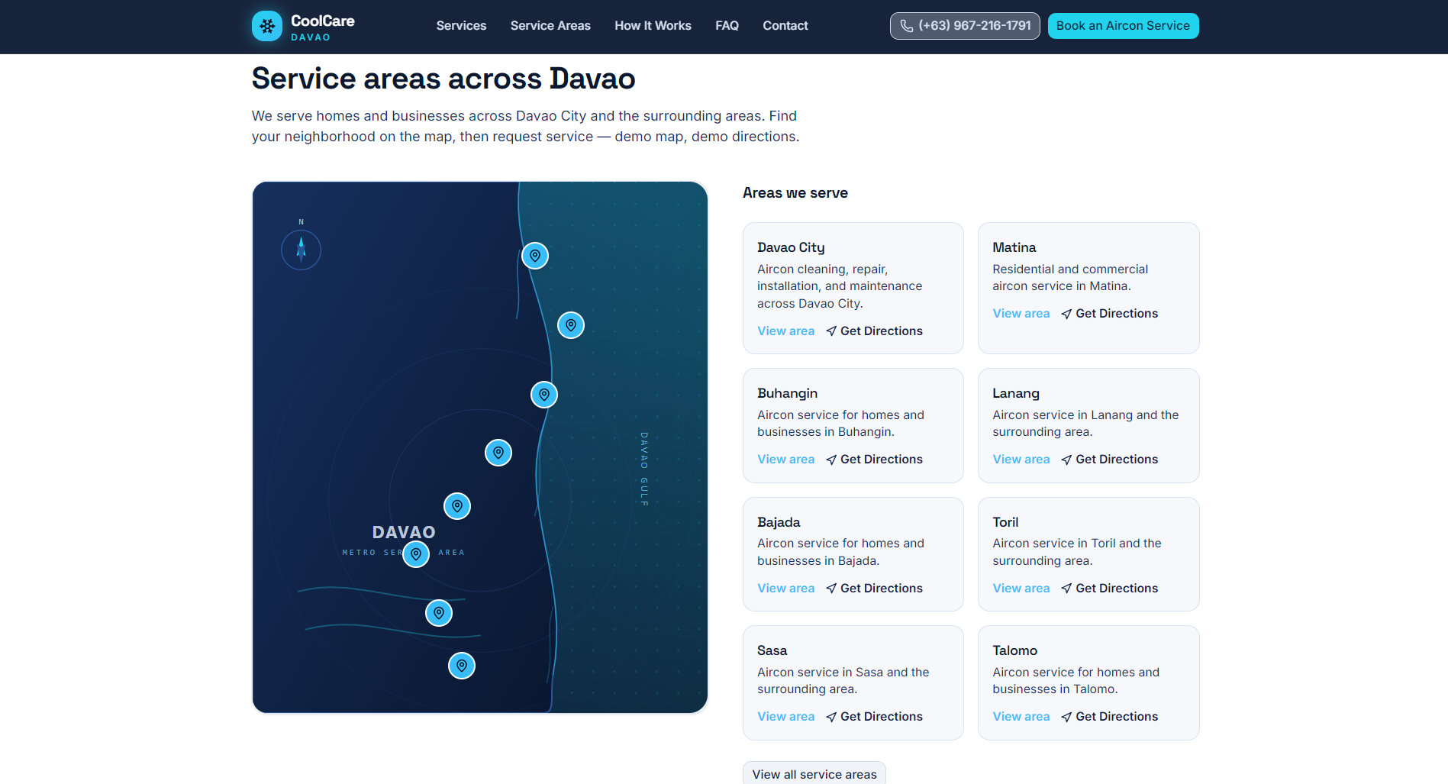The height and width of the screenshot is (784, 1448).
Task: Open View area for Sasa
Action: pyautogui.click(x=785, y=717)
